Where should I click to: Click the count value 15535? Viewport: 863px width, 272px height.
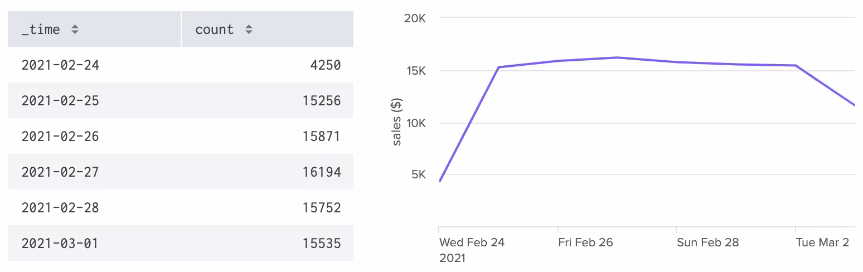(322, 244)
